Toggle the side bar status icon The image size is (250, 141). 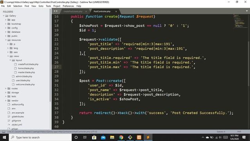pyautogui.click(x=4, y=132)
